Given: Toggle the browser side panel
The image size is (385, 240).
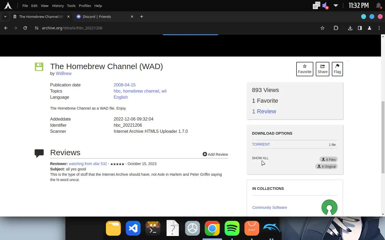Looking at the screenshot, I should point(360,28).
